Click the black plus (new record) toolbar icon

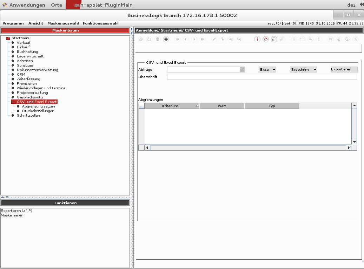[166, 39]
